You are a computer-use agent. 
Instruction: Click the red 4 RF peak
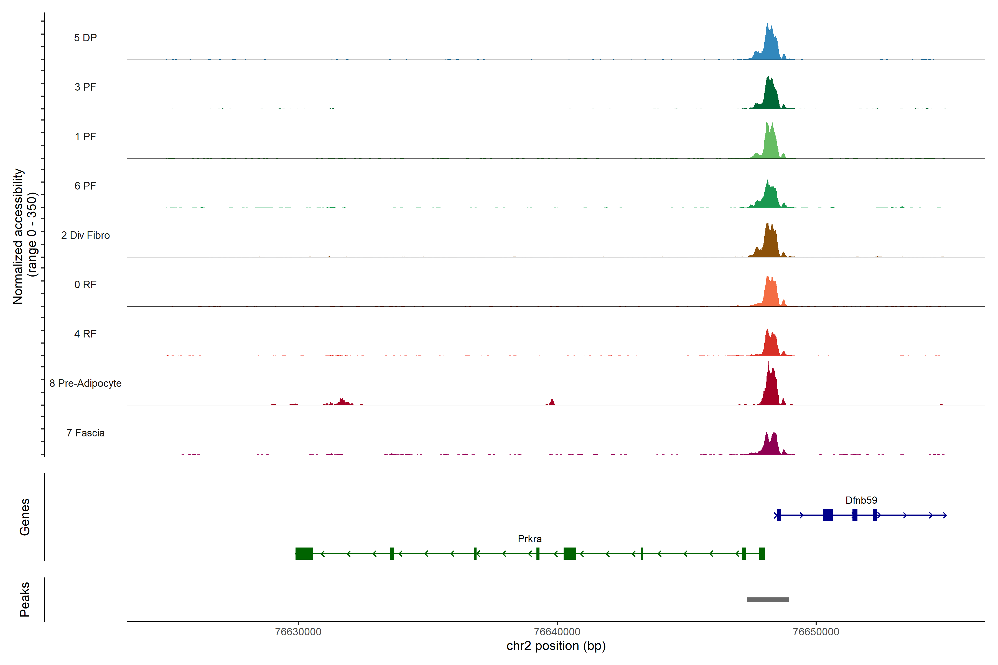tap(770, 344)
